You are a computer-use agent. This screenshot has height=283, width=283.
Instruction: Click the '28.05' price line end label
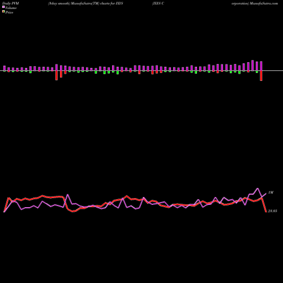tap(272, 211)
